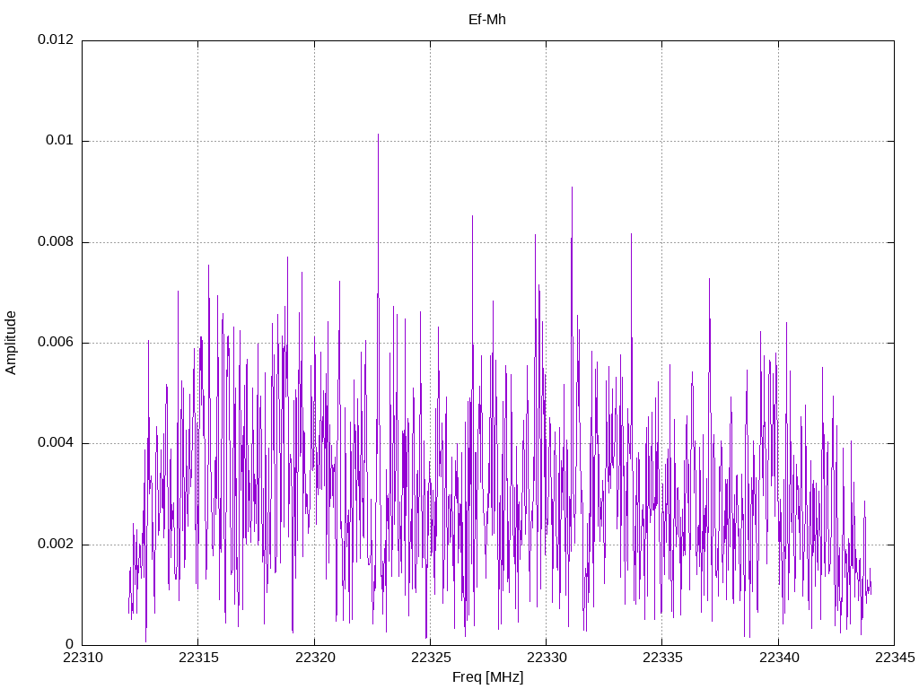This screenshot has width=919, height=689.
Task: Click the tallest spectrum peak above 0.01
Action: pos(378,136)
